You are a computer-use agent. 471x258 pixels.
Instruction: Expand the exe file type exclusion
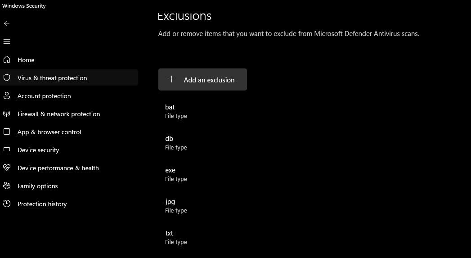175,174
